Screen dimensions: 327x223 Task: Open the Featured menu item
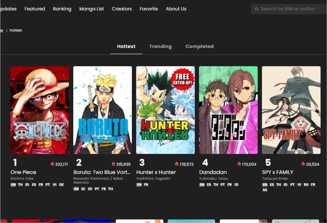coord(35,9)
